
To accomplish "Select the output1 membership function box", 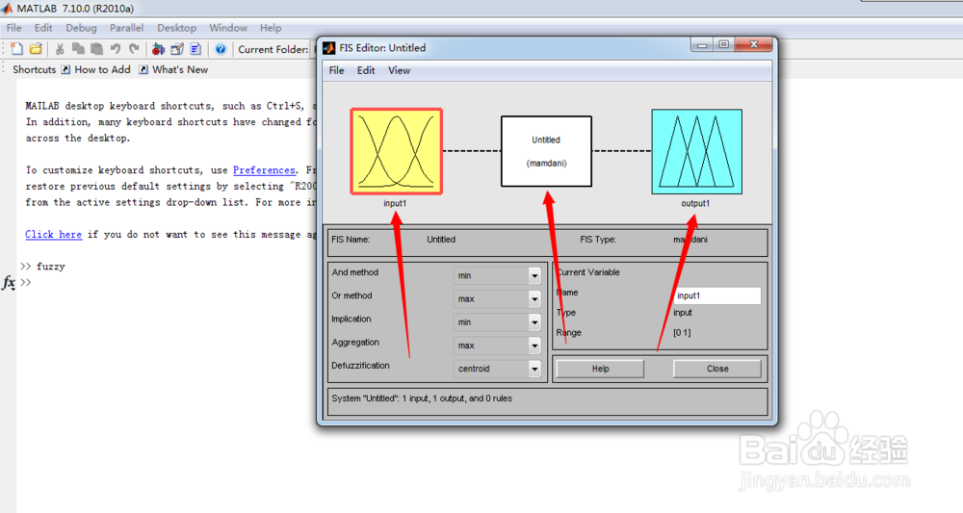I will click(x=696, y=151).
